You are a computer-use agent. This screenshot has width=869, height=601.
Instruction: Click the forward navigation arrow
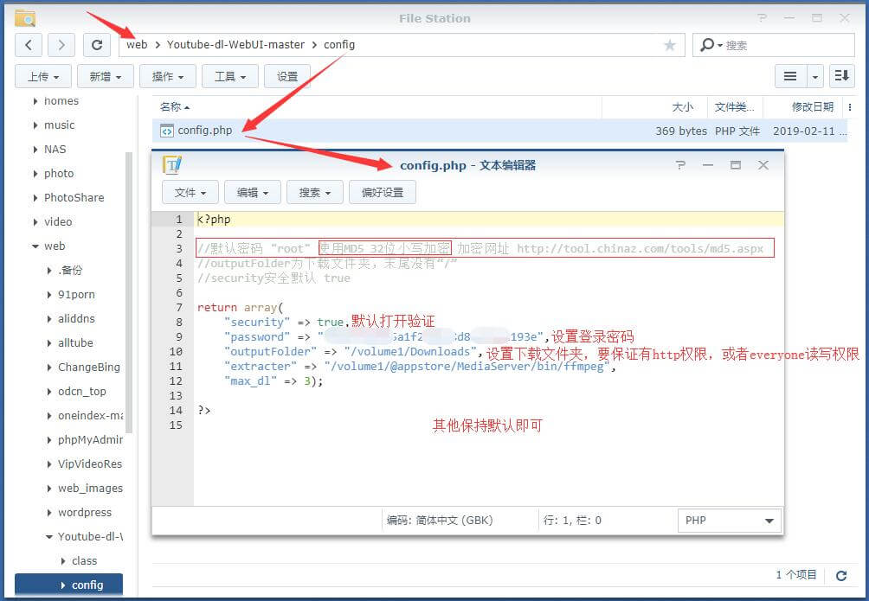point(61,45)
